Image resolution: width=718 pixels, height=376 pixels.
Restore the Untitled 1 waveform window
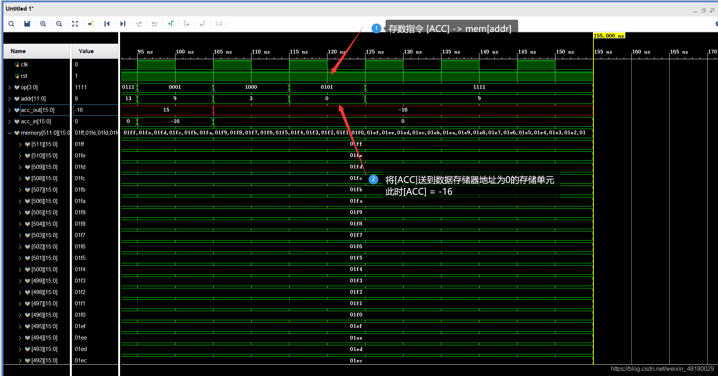[704, 11]
